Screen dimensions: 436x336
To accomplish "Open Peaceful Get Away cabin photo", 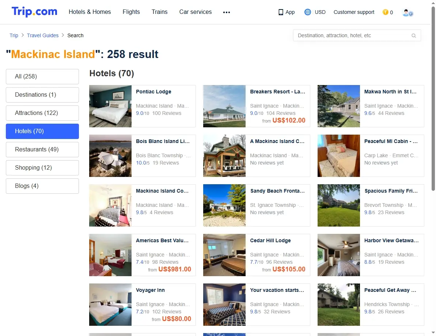I will 339,305.
